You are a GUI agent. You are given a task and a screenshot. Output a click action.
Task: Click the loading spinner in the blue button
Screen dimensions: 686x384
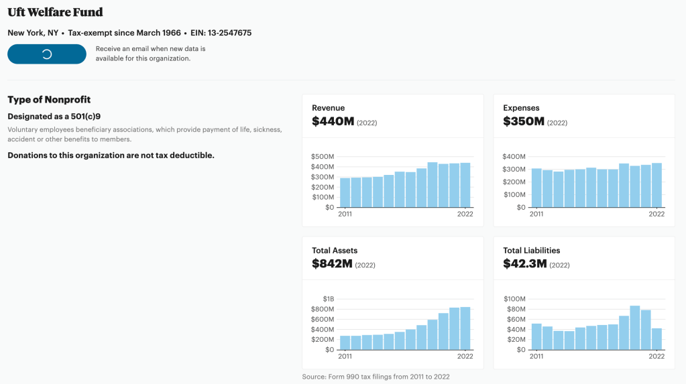click(47, 54)
